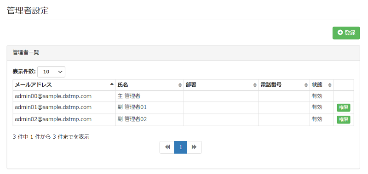Click the record count text 3 件中 1 件から
This screenshot has height=174, width=368.
32,137
